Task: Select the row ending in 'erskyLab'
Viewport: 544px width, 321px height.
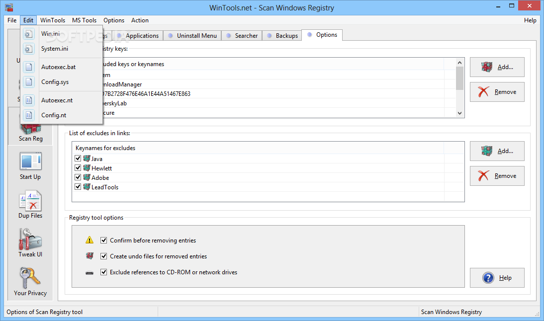Action: [279, 103]
